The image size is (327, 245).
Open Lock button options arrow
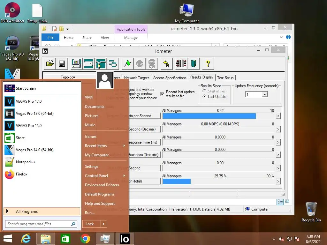104,224
